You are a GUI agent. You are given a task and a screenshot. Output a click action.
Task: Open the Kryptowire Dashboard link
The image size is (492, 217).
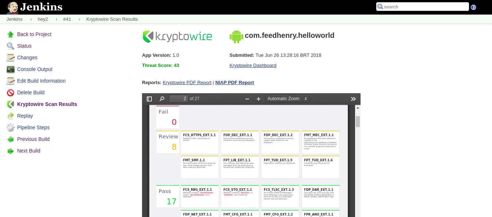253,66
